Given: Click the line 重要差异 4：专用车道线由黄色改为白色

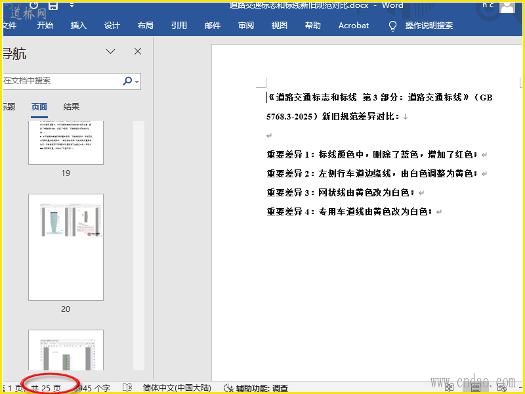Looking at the screenshot, I should (x=350, y=211).
